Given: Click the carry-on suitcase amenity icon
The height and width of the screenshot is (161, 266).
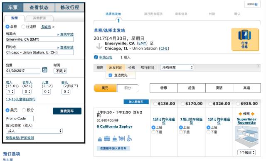Looking at the screenshot, I should (x=107, y=139).
